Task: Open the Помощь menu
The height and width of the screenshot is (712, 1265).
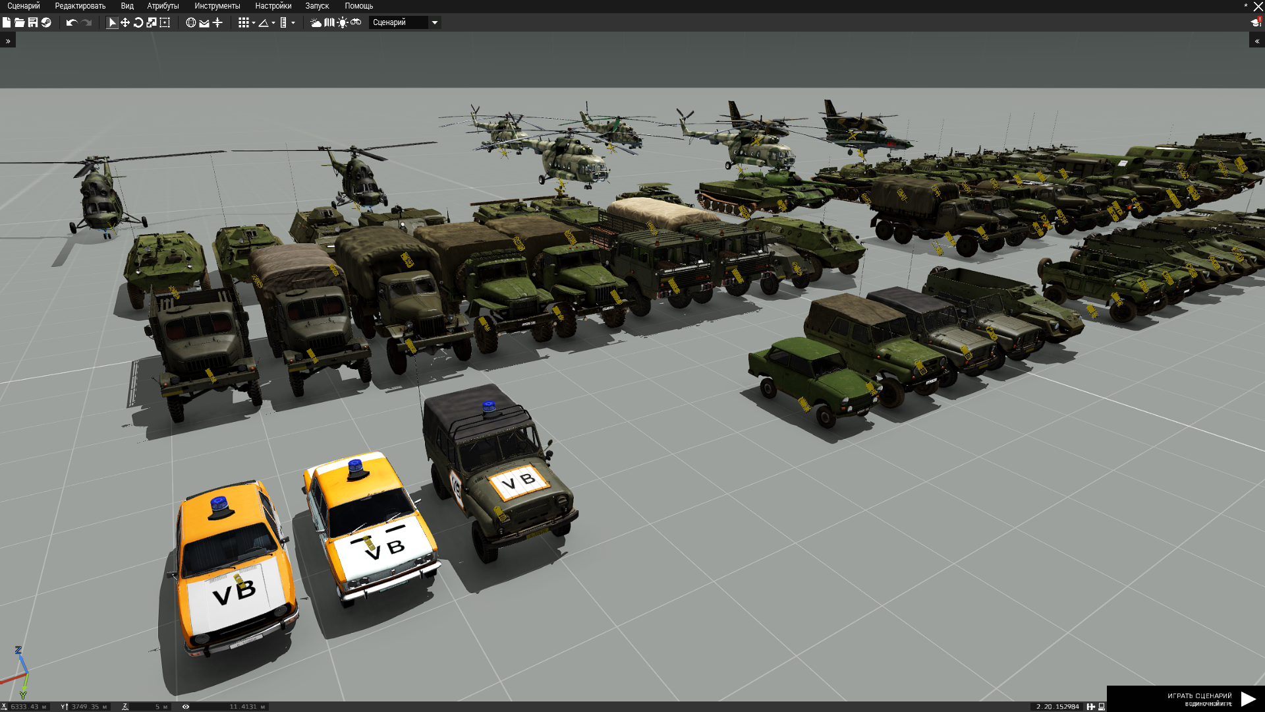Action: click(x=359, y=6)
